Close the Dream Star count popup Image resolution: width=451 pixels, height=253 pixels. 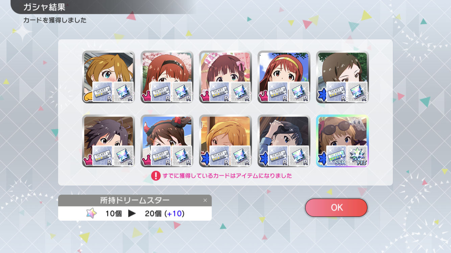coord(205,200)
